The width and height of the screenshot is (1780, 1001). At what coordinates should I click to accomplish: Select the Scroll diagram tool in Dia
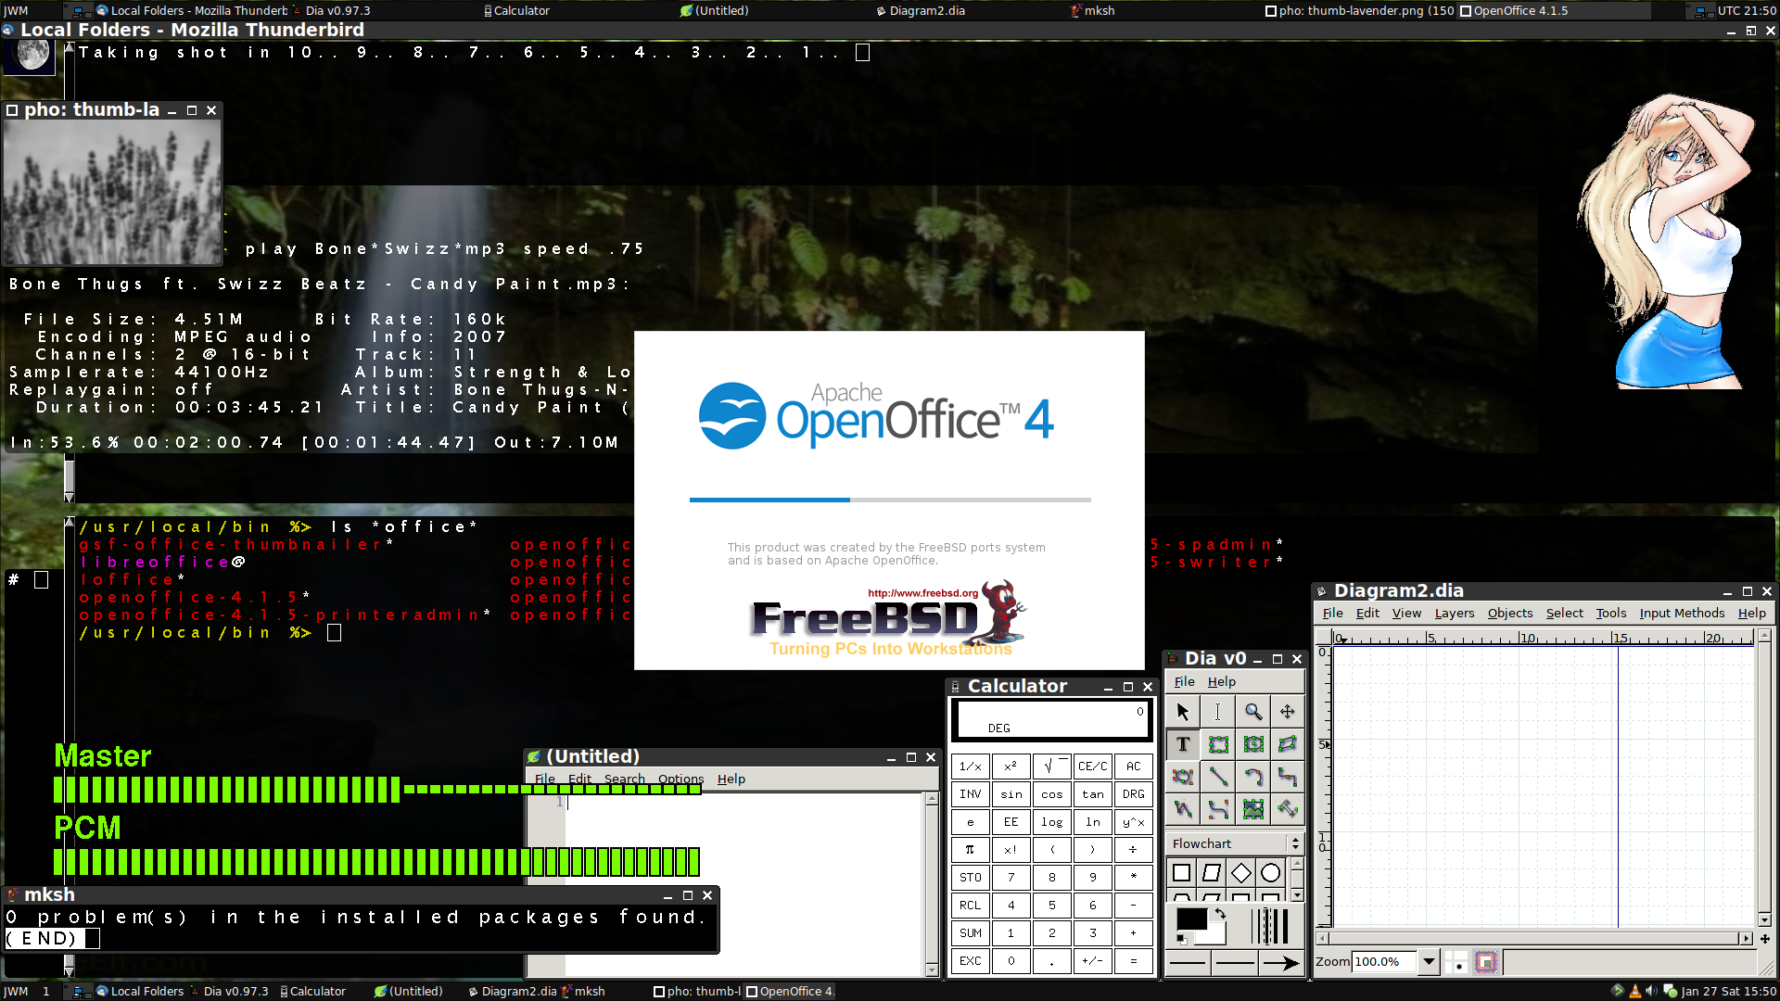(x=1288, y=712)
